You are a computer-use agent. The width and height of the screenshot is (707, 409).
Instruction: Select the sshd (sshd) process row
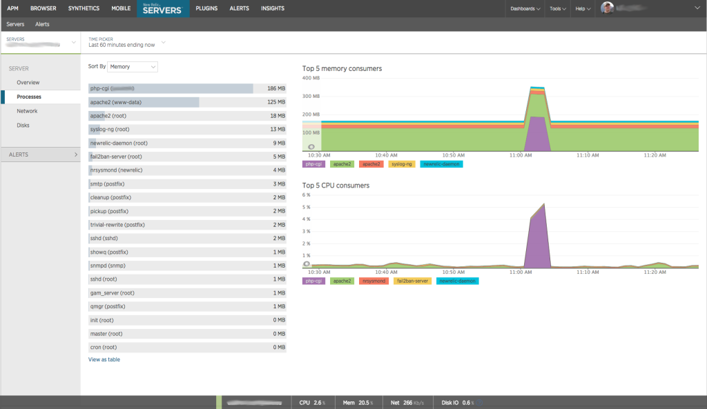click(187, 238)
